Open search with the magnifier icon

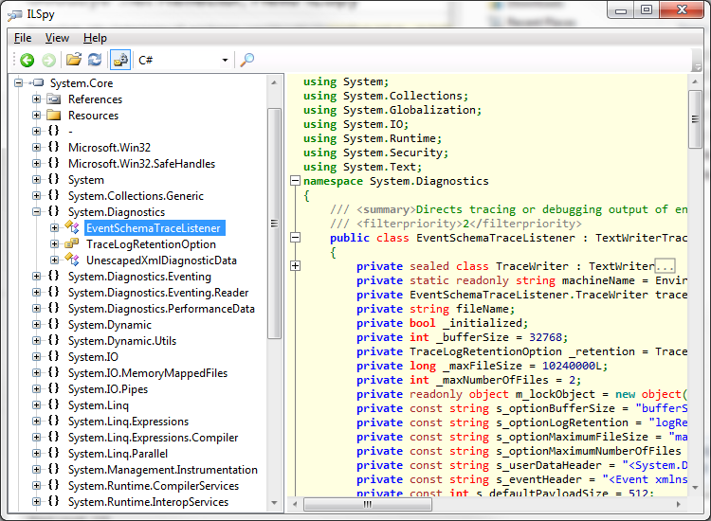(x=246, y=60)
